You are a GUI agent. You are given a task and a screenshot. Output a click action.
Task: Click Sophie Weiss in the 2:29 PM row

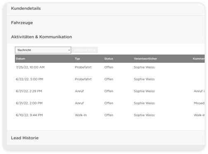[x=144, y=91]
